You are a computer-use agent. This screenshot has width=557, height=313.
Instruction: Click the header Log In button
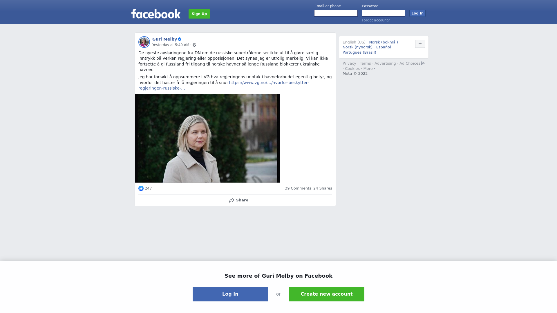417,13
